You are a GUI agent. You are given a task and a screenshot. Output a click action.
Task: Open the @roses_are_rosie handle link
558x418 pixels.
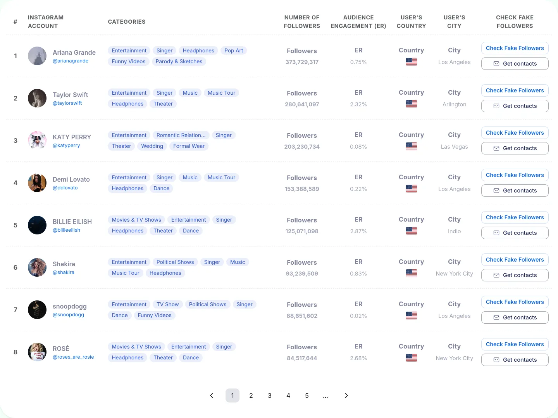(x=73, y=357)
